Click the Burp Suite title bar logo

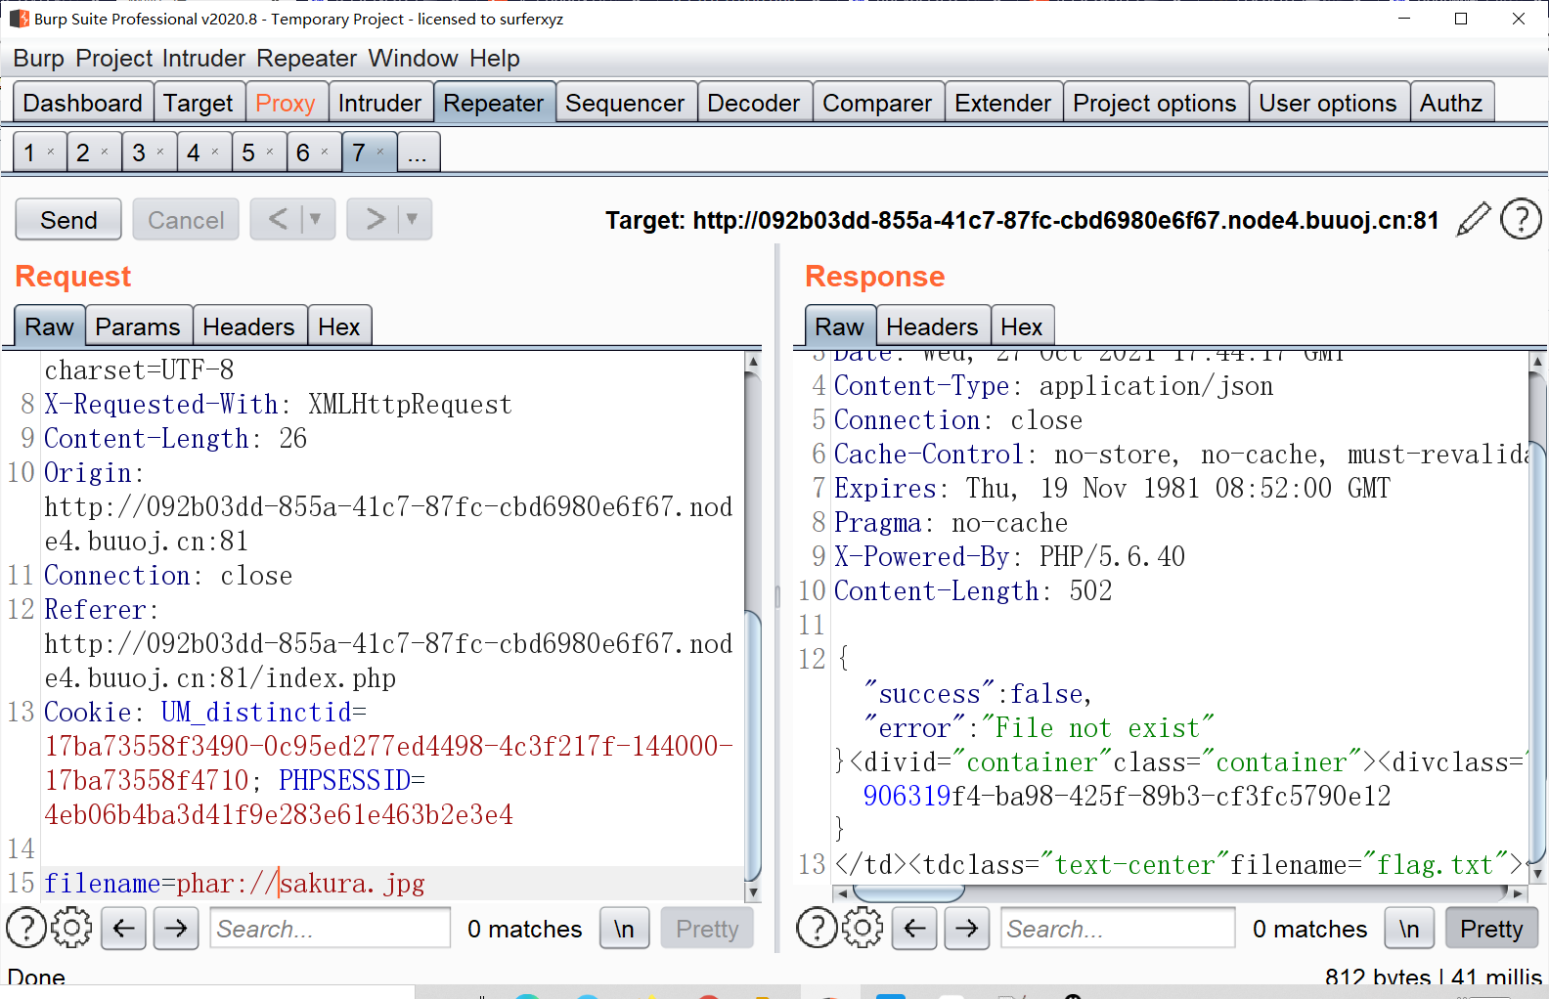point(19,19)
